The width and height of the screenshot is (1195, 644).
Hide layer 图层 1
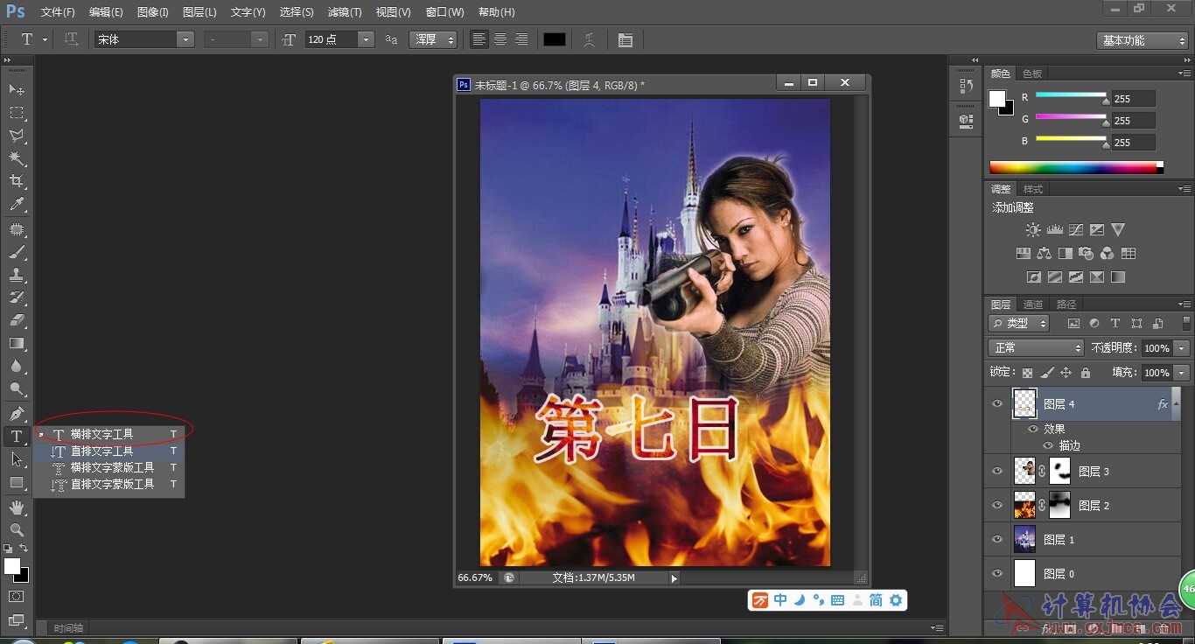click(x=996, y=539)
